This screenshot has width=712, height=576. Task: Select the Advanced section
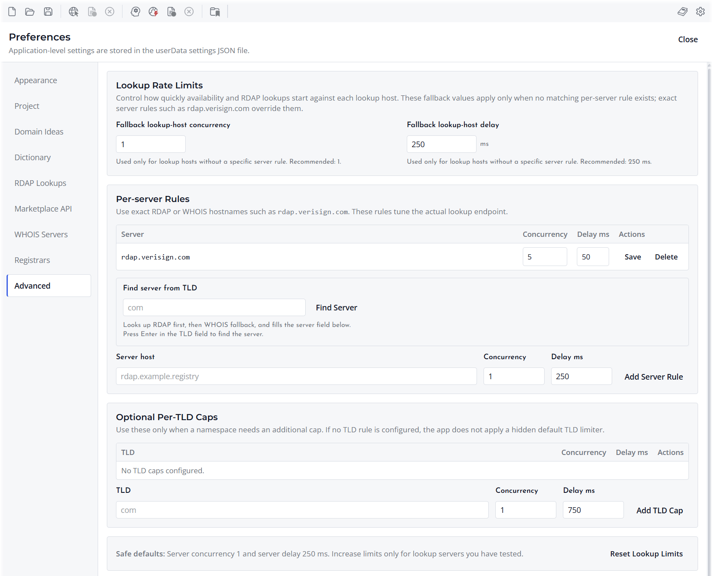(x=49, y=286)
